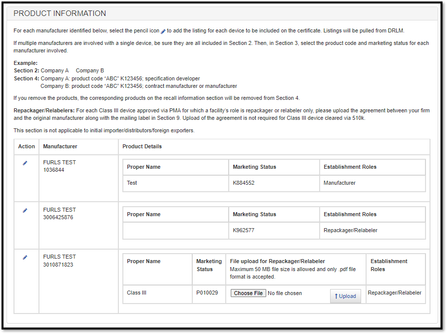Click marketing status K884552

coord(244,183)
